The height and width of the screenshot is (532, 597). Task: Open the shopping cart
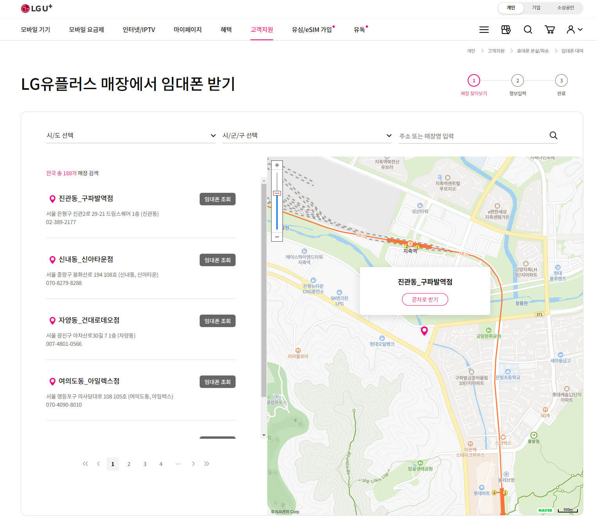(550, 29)
